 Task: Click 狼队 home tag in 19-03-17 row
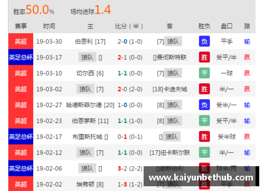point(87,57)
